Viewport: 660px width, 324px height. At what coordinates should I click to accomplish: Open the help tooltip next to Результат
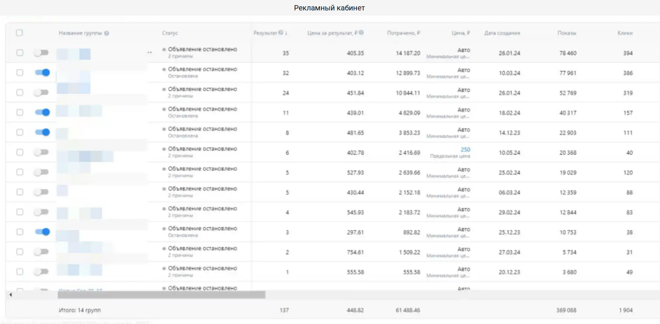tap(281, 33)
